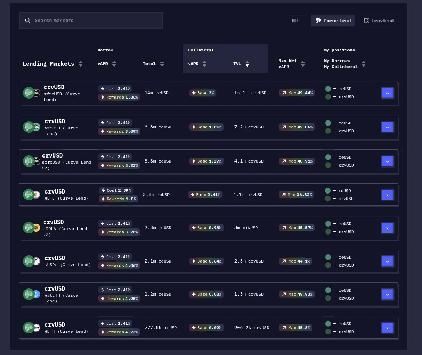Click the Base 1.81% collateral badge
This screenshot has height=355, width=422.
206,127
